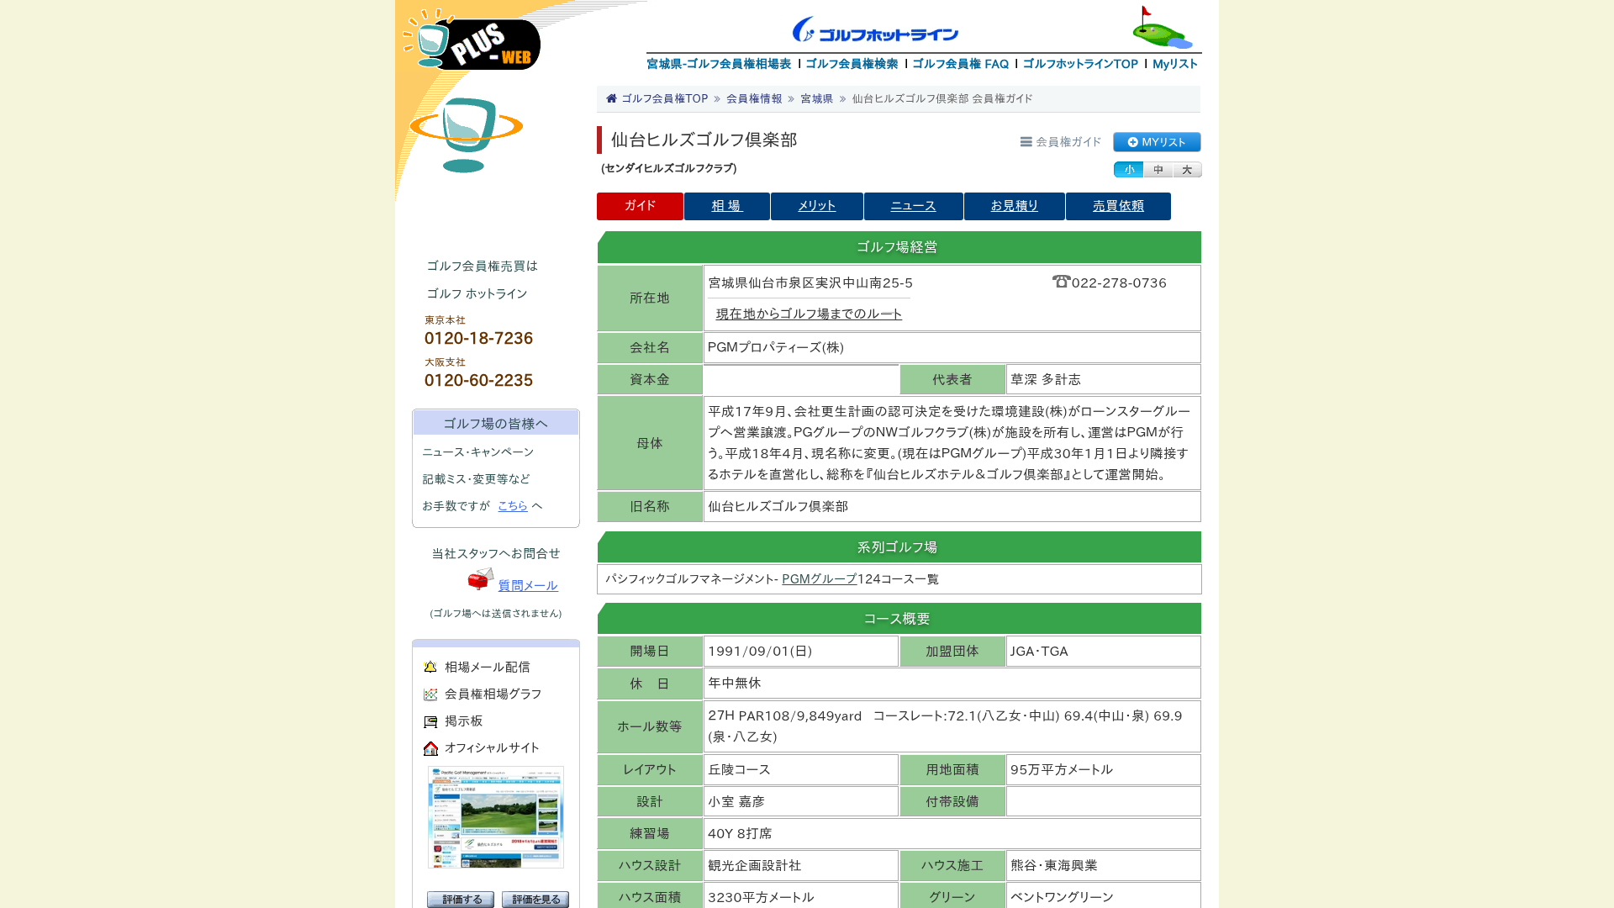1614x908 pixels.
Task: Click the red mailbox icon
Action: [481, 579]
